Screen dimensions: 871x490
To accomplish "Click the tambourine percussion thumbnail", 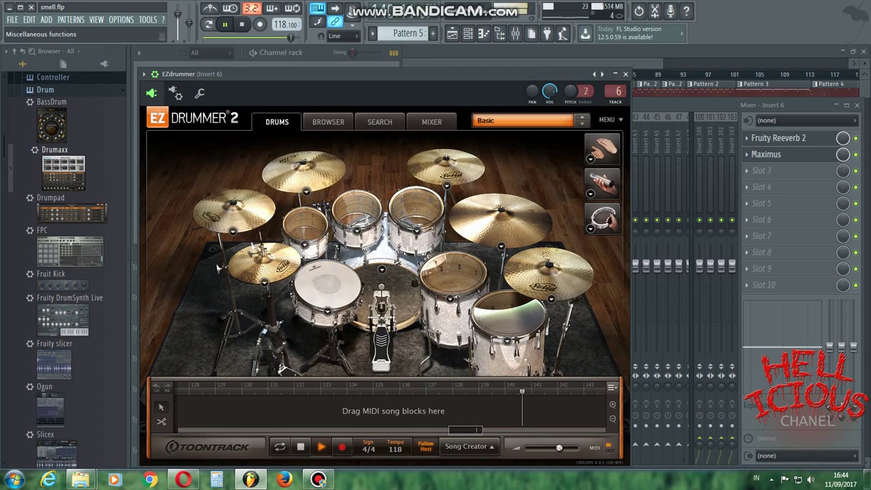I will tap(602, 217).
